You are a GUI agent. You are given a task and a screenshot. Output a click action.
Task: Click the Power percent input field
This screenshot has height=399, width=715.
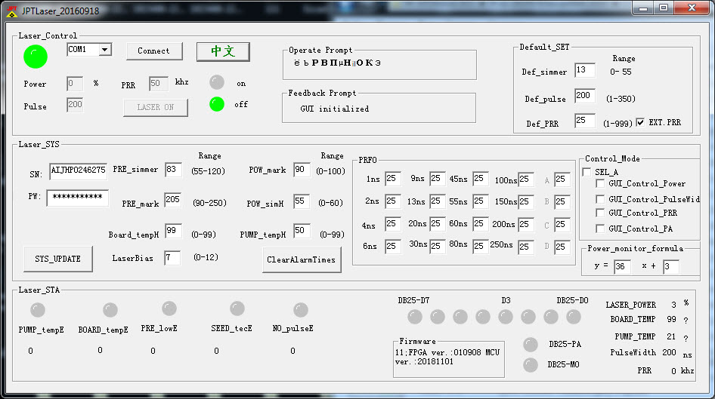75,84
